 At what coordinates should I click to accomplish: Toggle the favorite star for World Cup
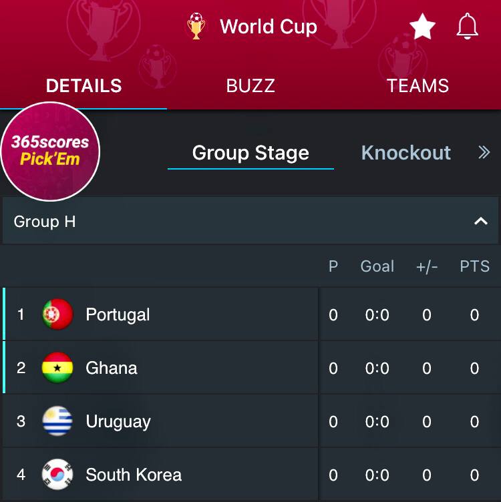pyautogui.click(x=422, y=27)
